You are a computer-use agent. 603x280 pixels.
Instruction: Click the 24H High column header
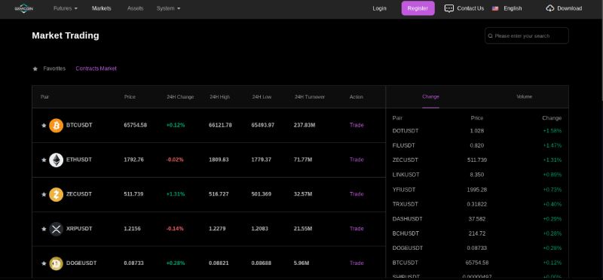point(219,97)
